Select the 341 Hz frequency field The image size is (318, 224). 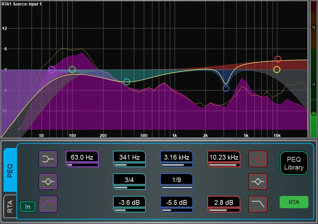point(129,159)
